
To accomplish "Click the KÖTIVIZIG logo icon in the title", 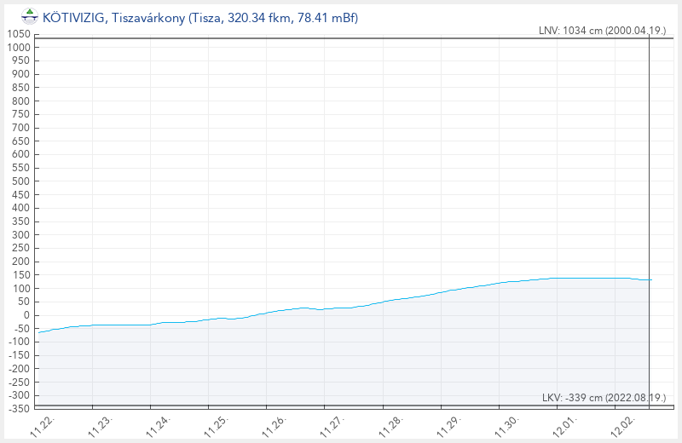I will pyautogui.click(x=30, y=14).
